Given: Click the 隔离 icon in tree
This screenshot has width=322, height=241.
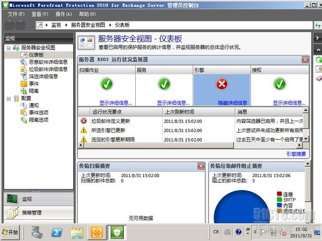Looking at the screenshot, I should 24,91.
